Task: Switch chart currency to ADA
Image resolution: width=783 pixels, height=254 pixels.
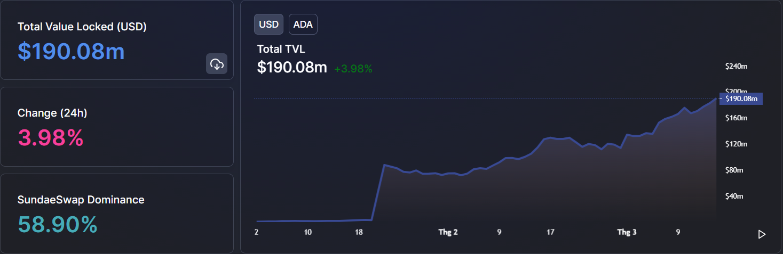Action: tap(303, 24)
